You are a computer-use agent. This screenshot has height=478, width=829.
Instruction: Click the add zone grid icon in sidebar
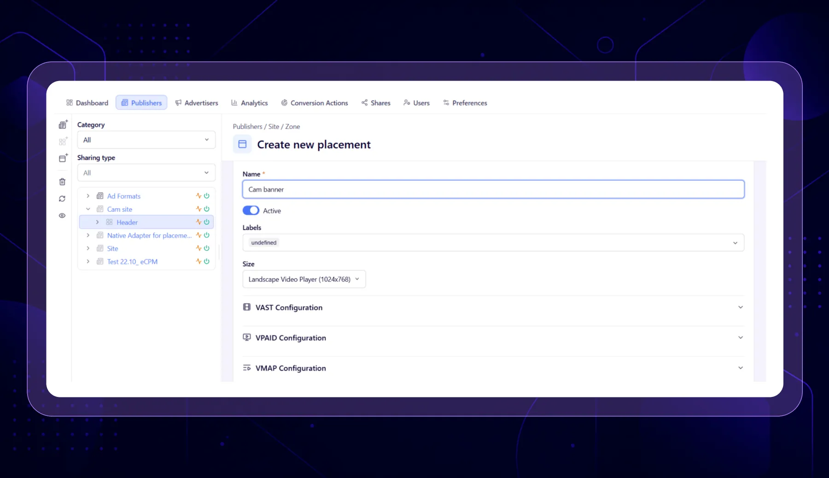click(63, 141)
